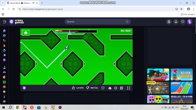Viewport: 196px width, 110px height.
Task: Click the search magnifier icon
Action: click(127, 22)
